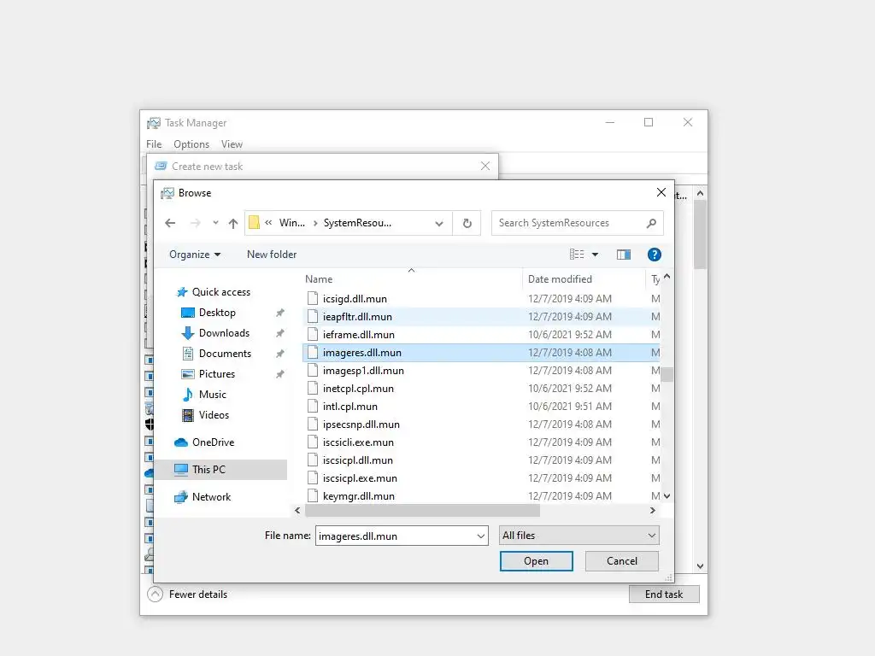Click the pin icon next to Documents
This screenshot has width=875, height=656.
pyautogui.click(x=280, y=354)
